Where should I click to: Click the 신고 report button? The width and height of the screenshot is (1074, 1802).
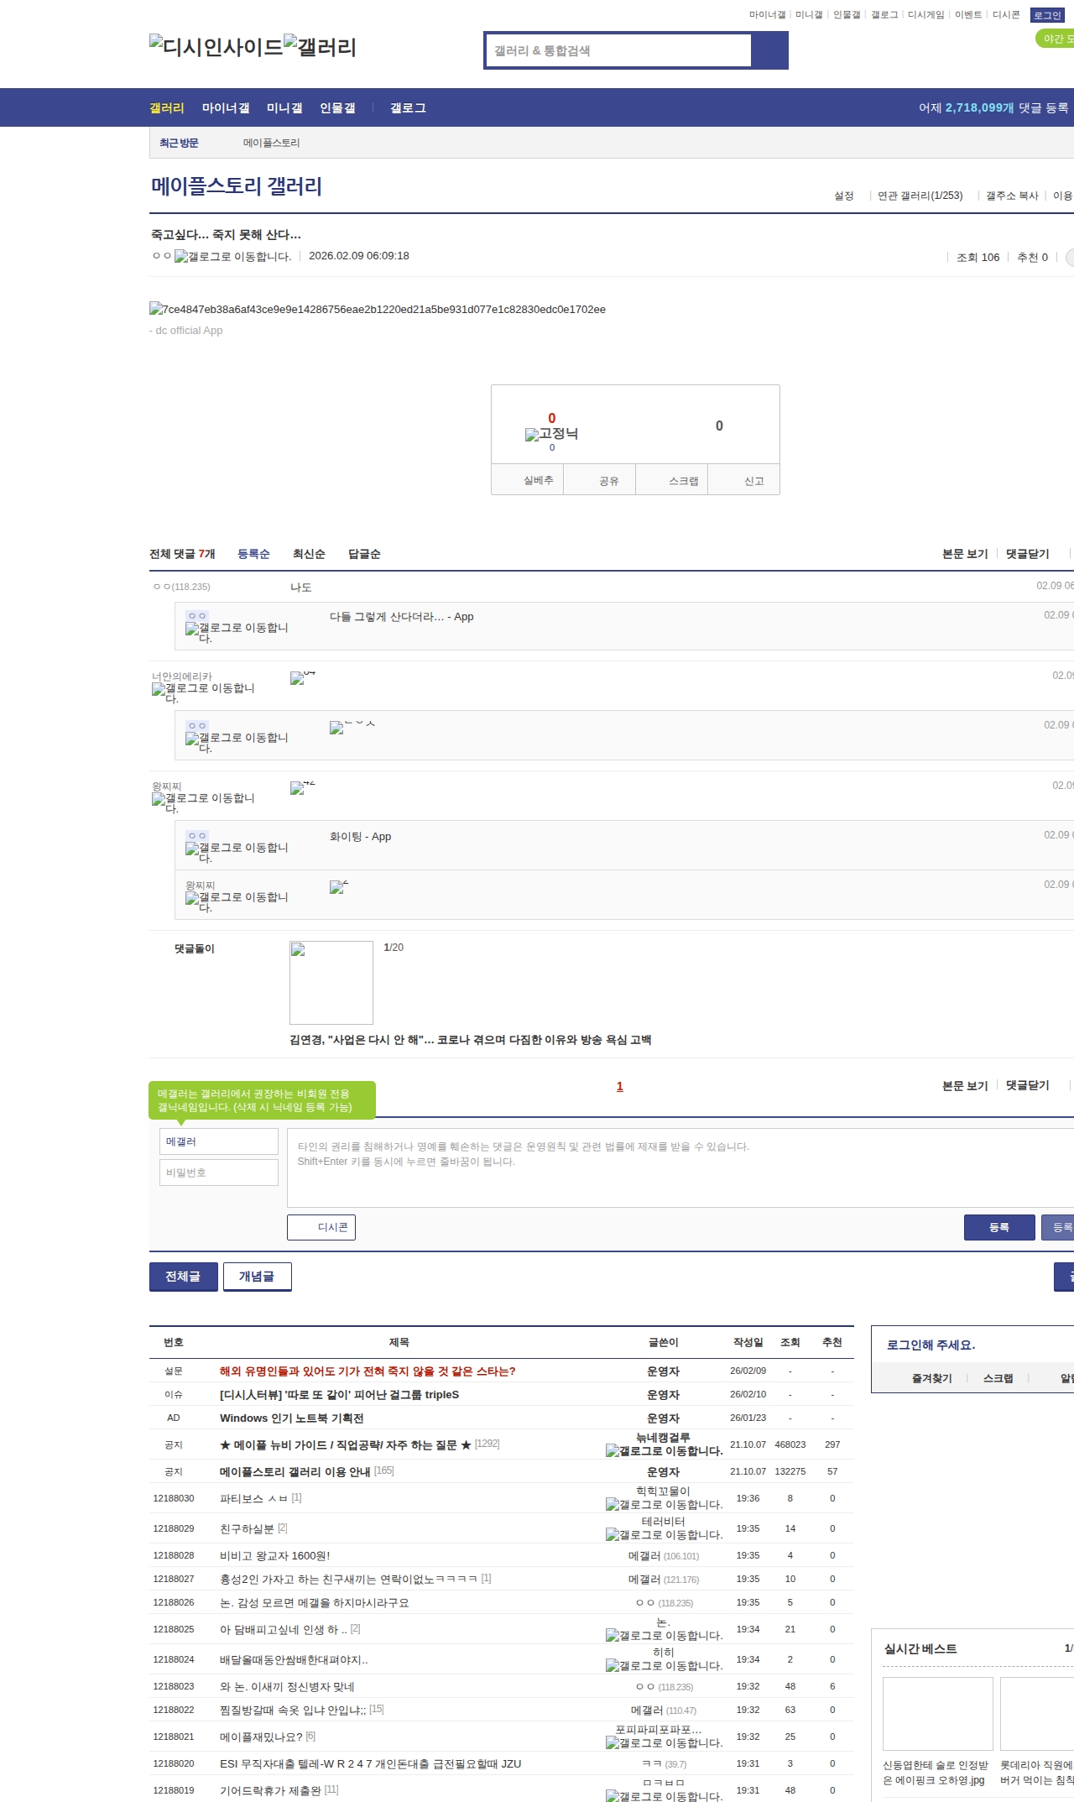click(753, 481)
